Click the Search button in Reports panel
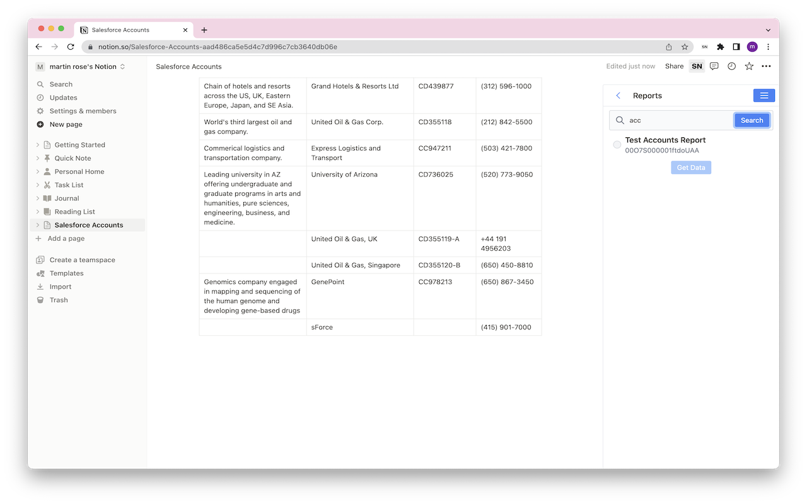The width and height of the screenshot is (807, 504). (x=752, y=120)
